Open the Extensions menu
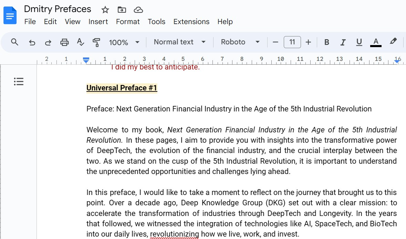Image resolution: width=406 pixels, height=239 pixels. (x=191, y=22)
